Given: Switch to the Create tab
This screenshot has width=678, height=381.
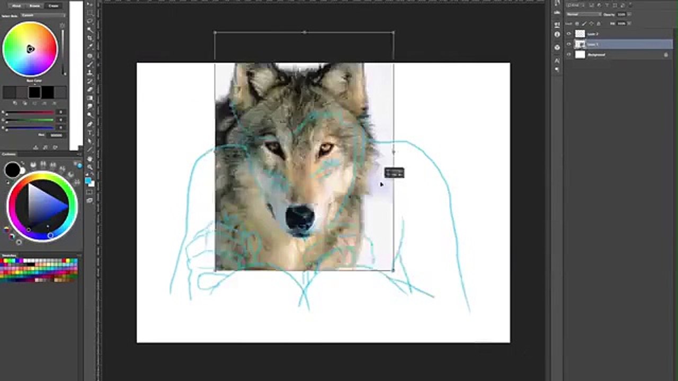Looking at the screenshot, I should pos(53,6).
